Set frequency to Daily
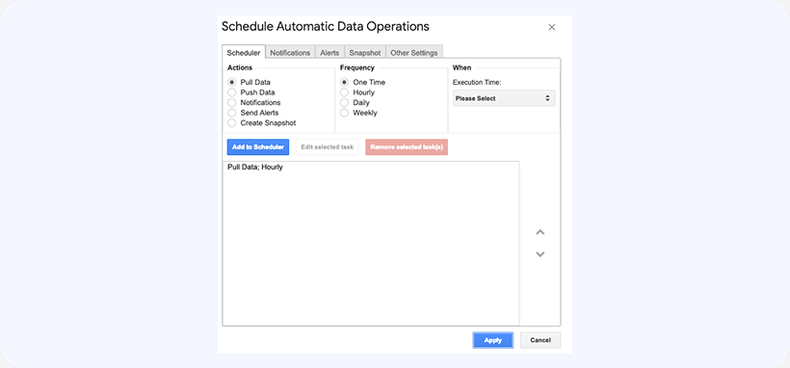 coord(345,102)
